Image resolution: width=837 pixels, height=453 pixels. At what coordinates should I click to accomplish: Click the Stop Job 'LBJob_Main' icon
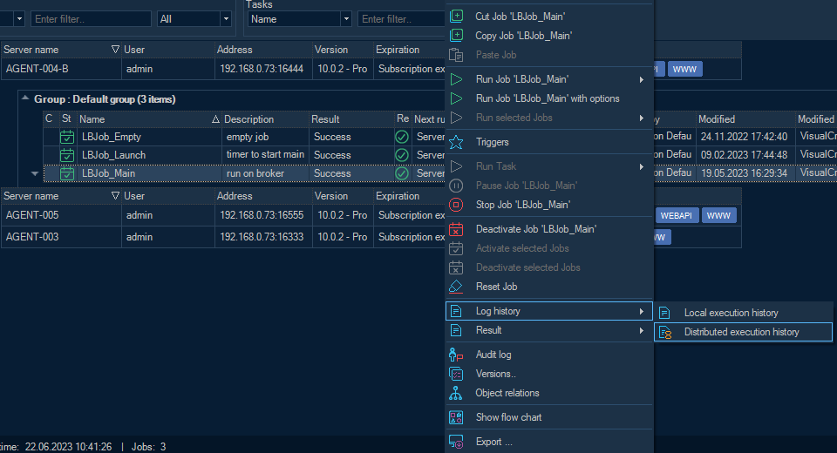(x=456, y=205)
